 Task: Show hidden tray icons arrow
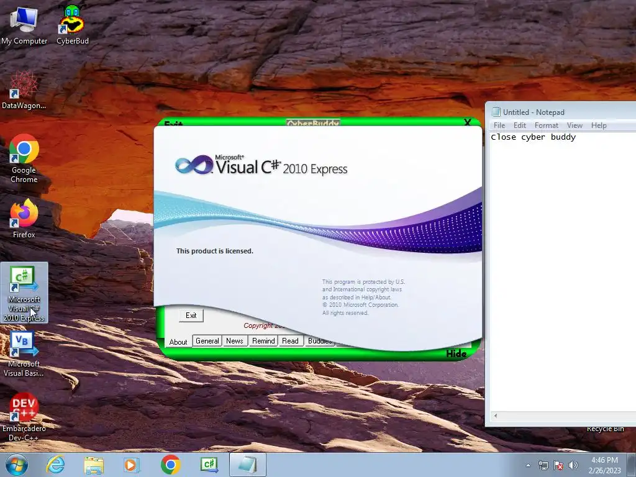coord(528,465)
